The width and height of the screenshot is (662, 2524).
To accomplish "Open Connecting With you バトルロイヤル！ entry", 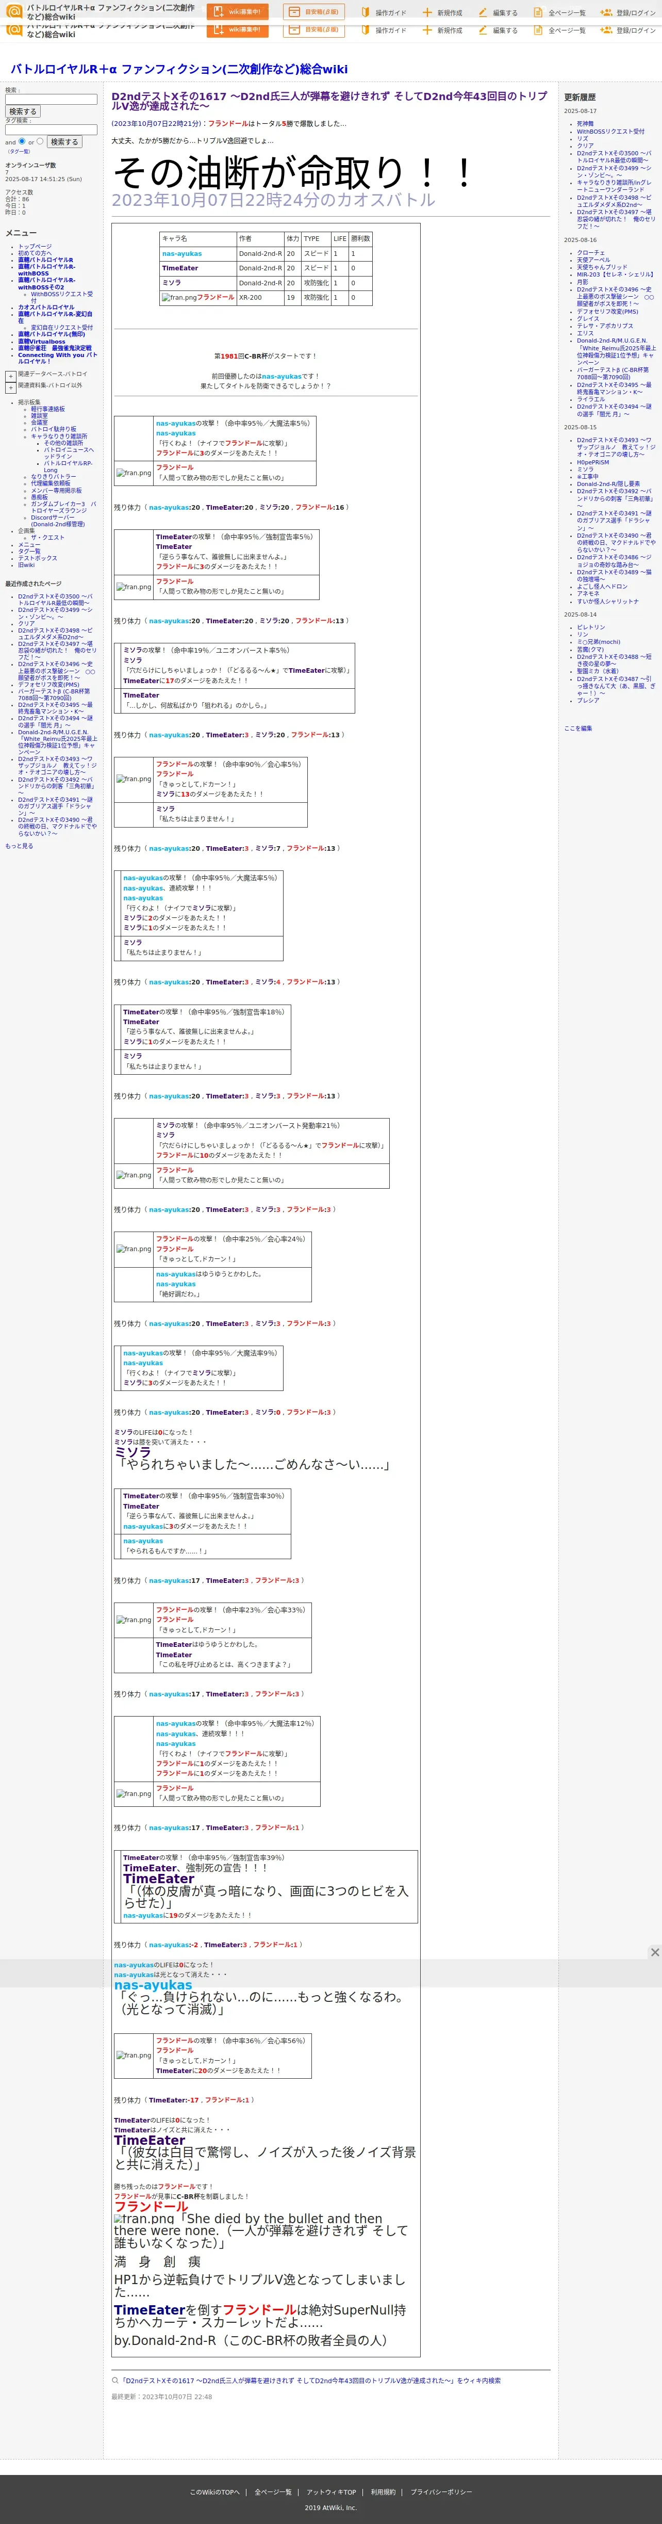I will tap(57, 359).
